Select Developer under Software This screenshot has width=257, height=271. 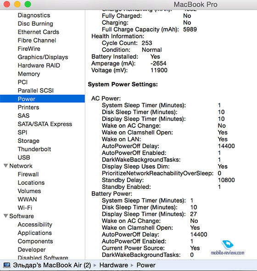point(32,249)
